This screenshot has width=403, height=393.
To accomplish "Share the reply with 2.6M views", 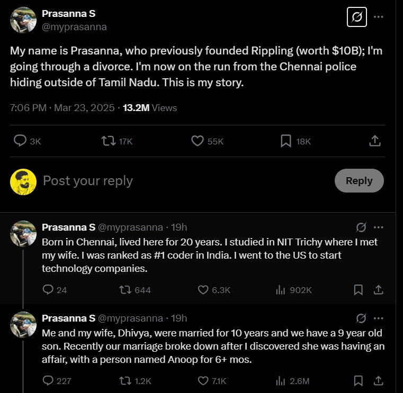I will [378, 380].
